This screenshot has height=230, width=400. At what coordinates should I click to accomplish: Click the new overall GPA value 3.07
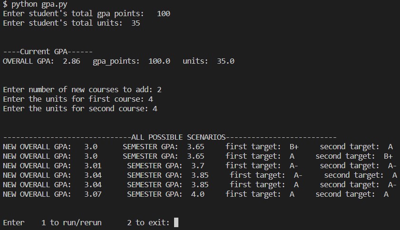[93, 194]
